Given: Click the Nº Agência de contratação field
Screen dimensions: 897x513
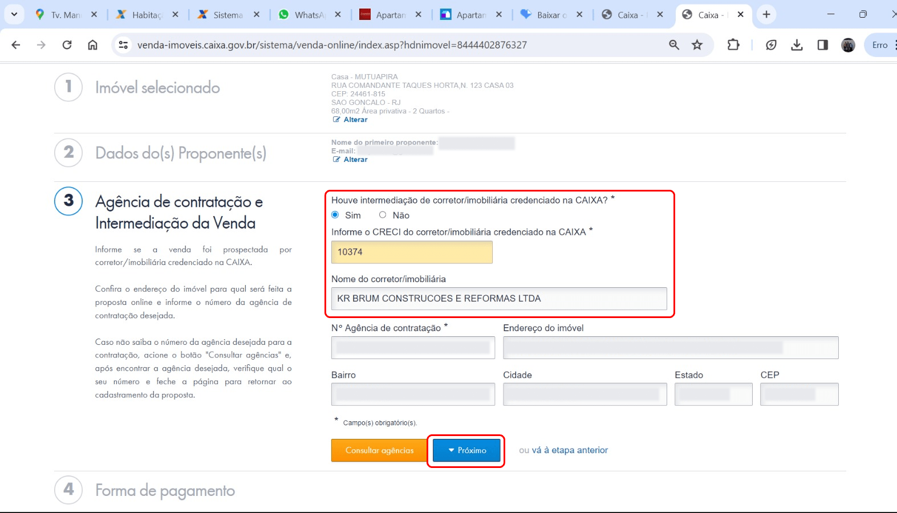Looking at the screenshot, I should [413, 348].
